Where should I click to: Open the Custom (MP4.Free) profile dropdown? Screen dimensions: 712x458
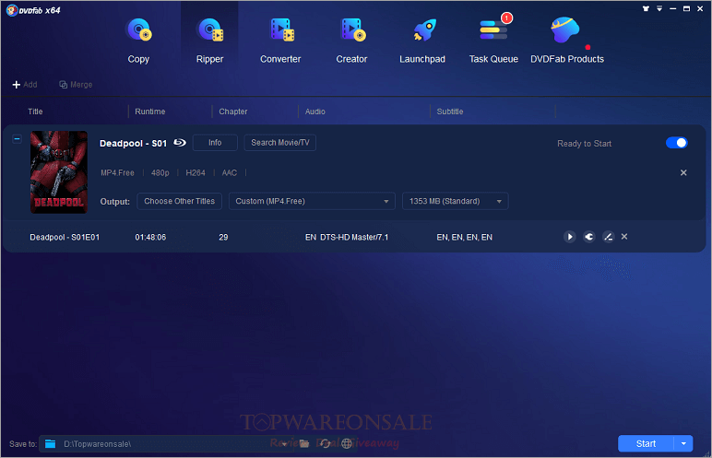click(x=312, y=201)
